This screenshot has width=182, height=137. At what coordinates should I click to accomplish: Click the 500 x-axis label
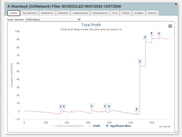click(131, 123)
